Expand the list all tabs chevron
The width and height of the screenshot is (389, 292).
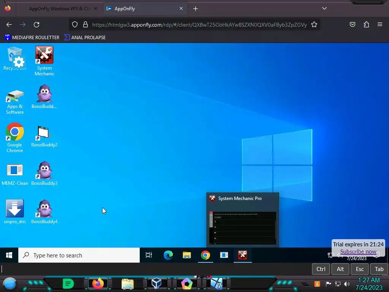coord(324,8)
